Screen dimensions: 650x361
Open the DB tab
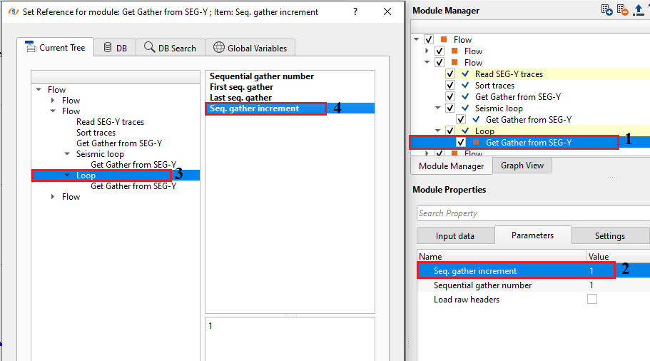tap(115, 48)
